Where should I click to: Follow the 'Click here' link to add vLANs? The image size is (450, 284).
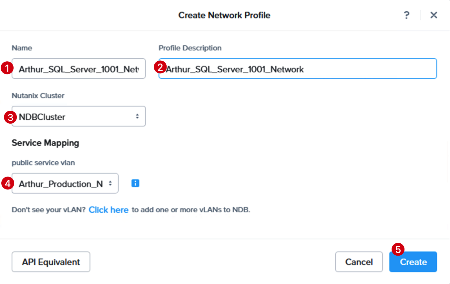[108, 210]
